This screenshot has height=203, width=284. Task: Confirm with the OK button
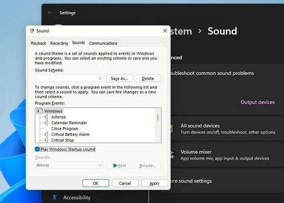96,183
